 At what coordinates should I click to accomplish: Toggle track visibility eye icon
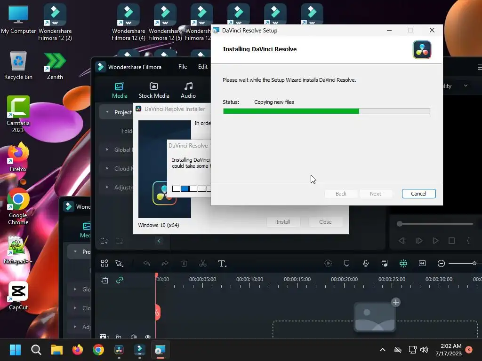[148, 337]
